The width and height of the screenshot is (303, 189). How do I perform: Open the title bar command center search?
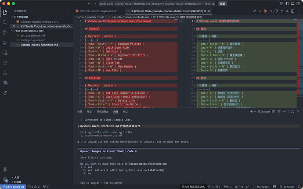(x=157, y=4)
